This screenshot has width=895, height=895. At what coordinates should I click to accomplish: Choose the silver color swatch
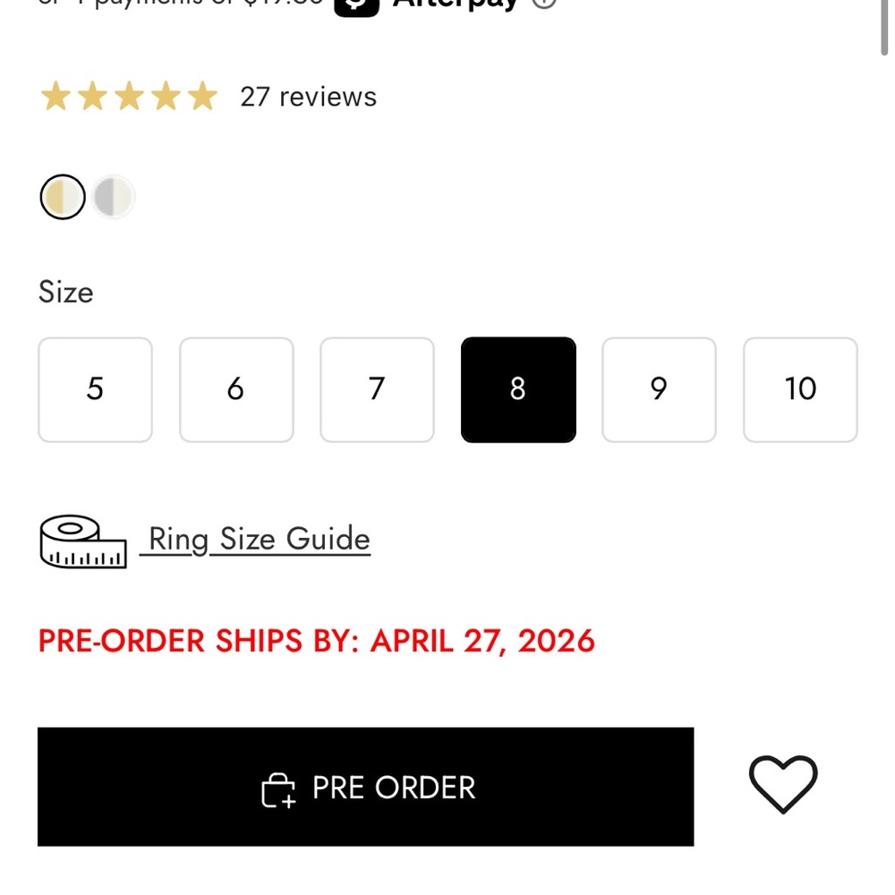(114, 197)
